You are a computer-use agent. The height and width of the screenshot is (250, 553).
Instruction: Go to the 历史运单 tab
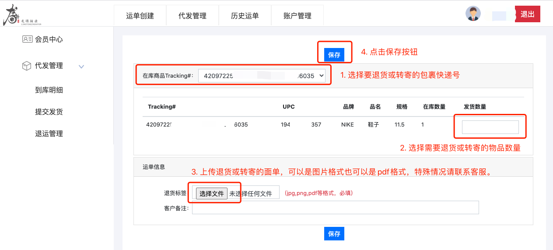tap(245, 16)
